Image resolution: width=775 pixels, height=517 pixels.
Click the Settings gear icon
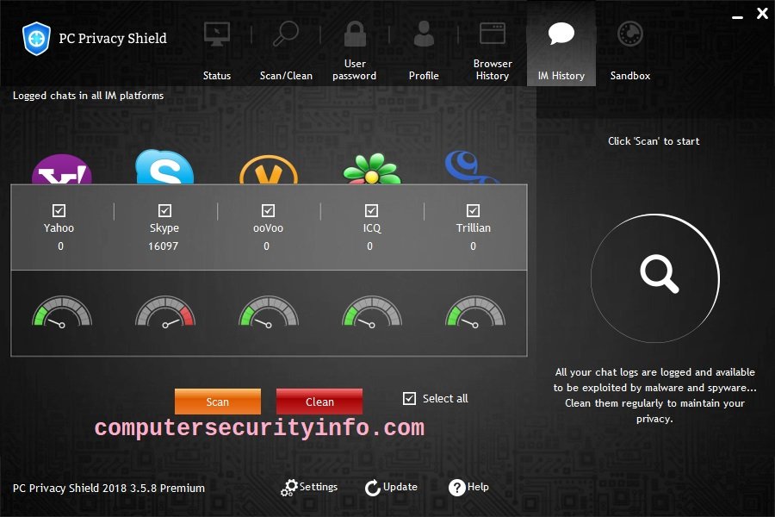click(x=289, y=488)
